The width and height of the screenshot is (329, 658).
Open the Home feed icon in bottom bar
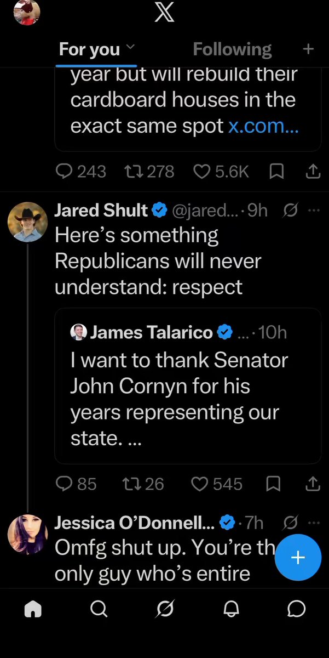coord(33,608)
